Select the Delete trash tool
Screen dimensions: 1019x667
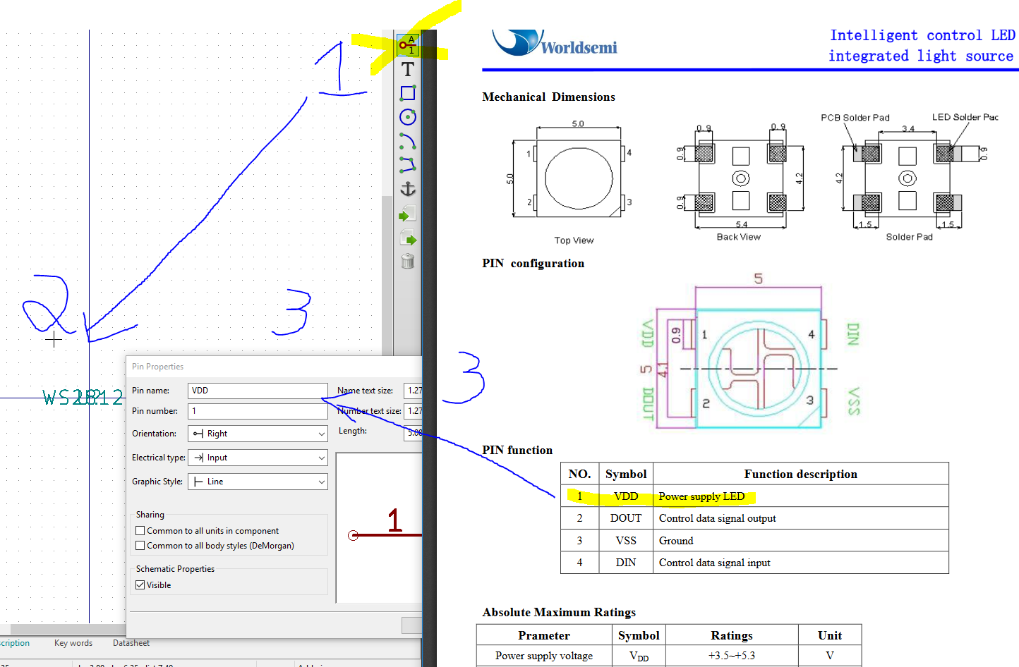(408, 262)
